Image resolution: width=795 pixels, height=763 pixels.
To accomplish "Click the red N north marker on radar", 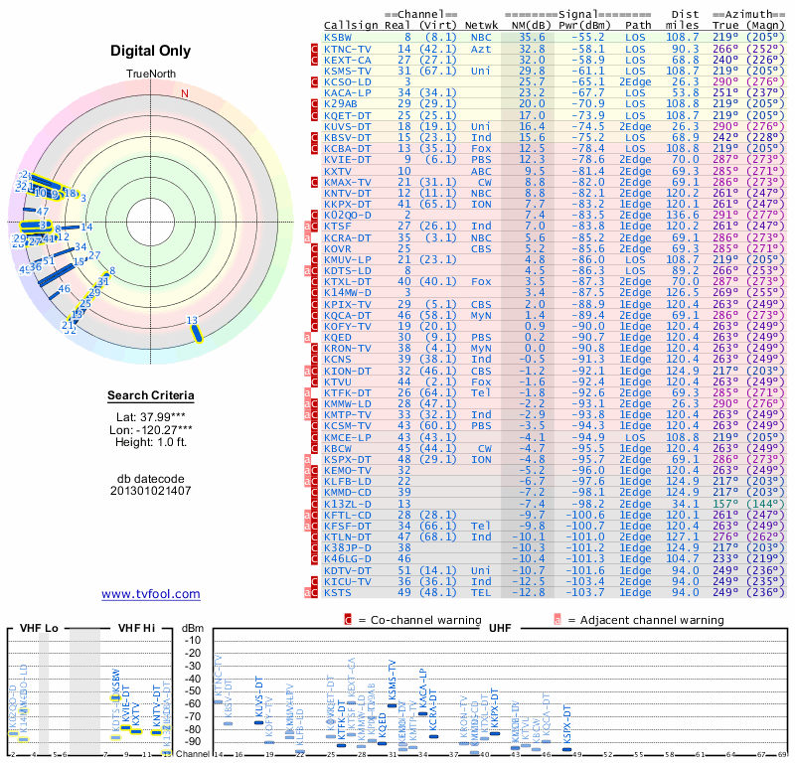I will point(184,94).
